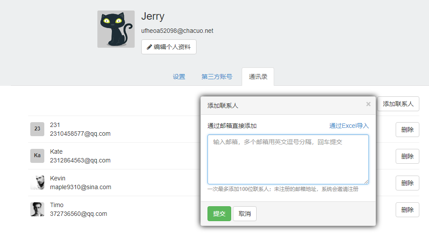Click the 通过Excel导入 link
Screen dimensions: 429x236
[x=349, y=126]
